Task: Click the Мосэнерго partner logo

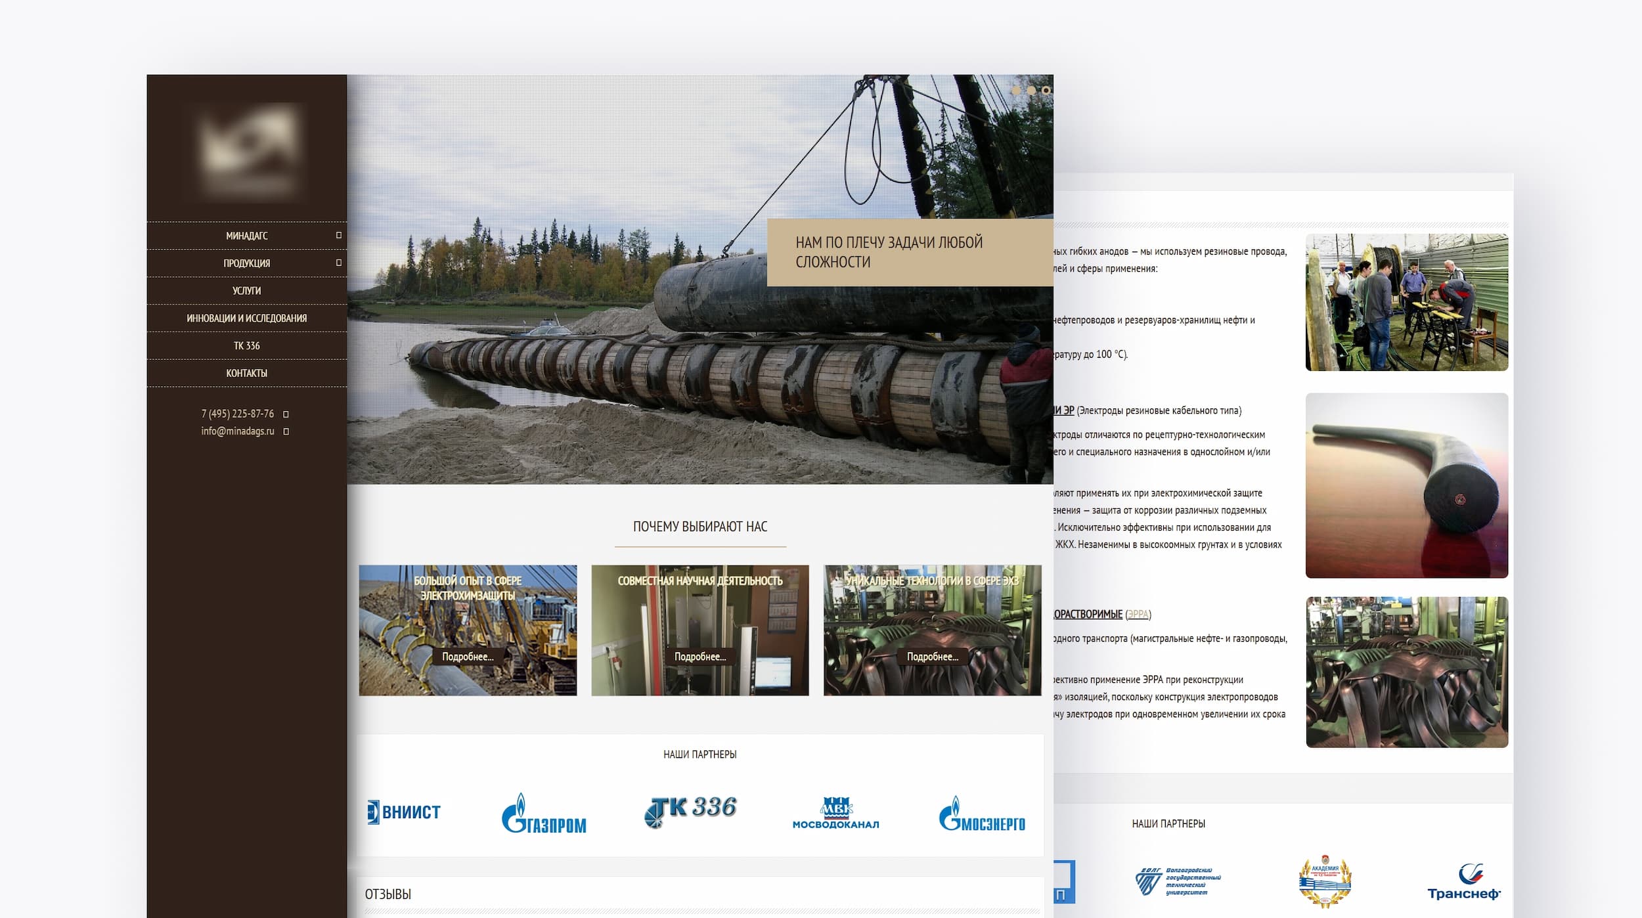Action: pos(982,814)
